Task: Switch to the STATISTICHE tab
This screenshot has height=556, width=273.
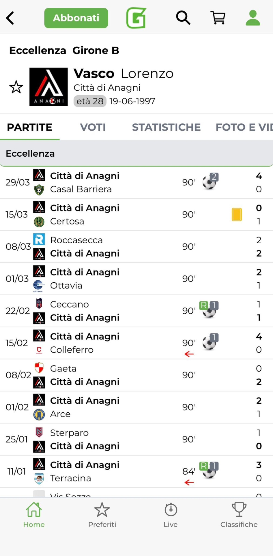Action: point(166,127)
